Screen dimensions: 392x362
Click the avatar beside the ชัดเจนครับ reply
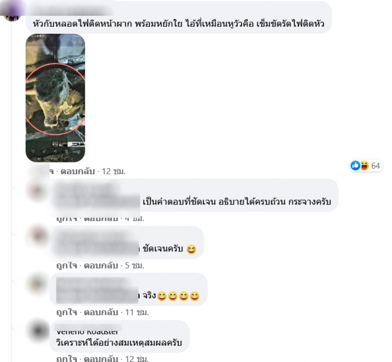[38, 235]
